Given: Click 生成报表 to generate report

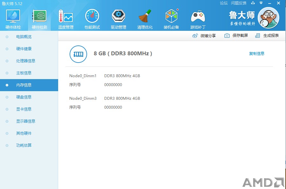Looking at the screenshot, I should click(271, 36).
